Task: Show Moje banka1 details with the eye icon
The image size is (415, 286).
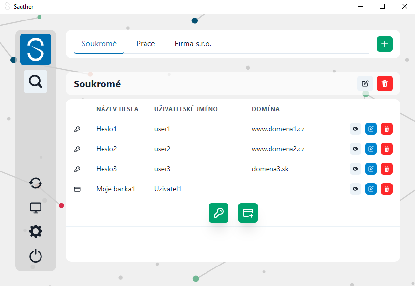Action: click(355, 189)
